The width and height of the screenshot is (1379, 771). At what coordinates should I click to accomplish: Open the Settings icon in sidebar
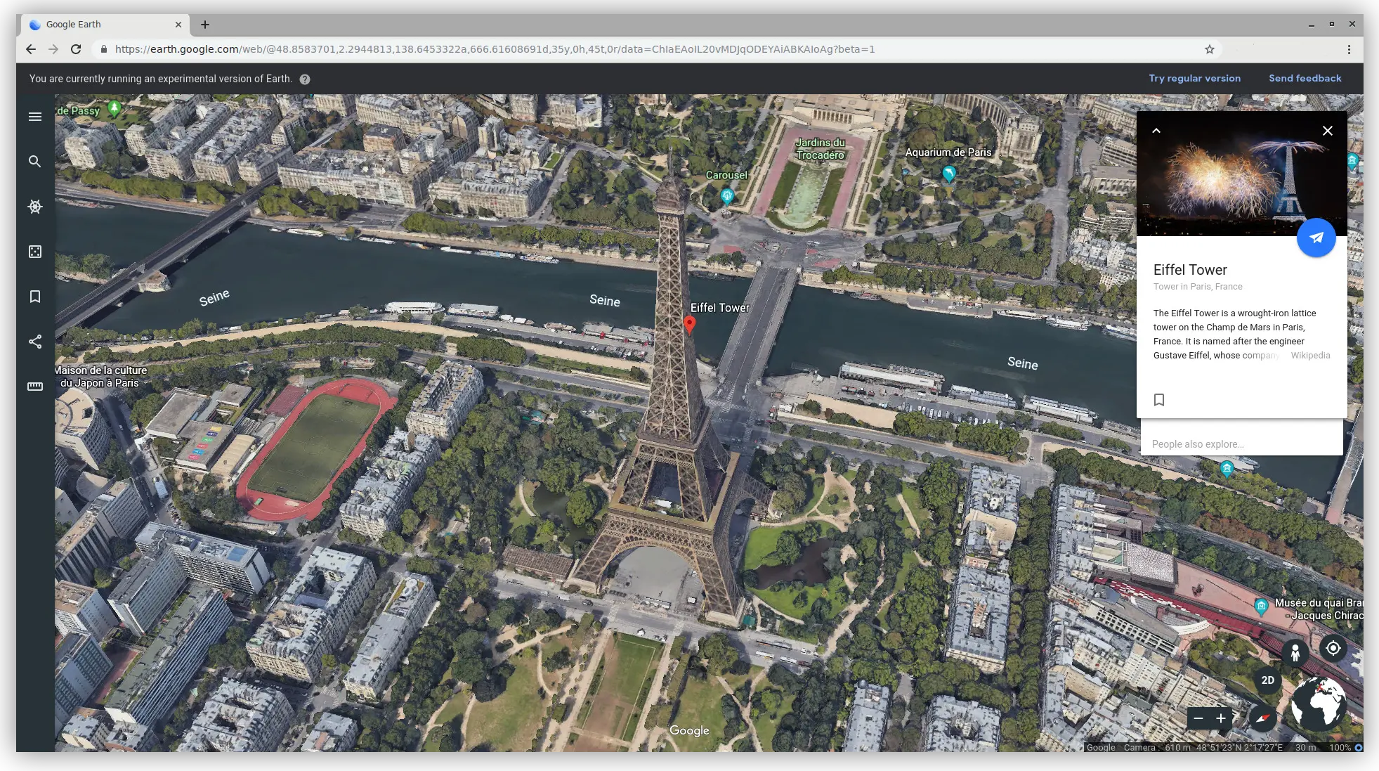[x=35, y=207]
